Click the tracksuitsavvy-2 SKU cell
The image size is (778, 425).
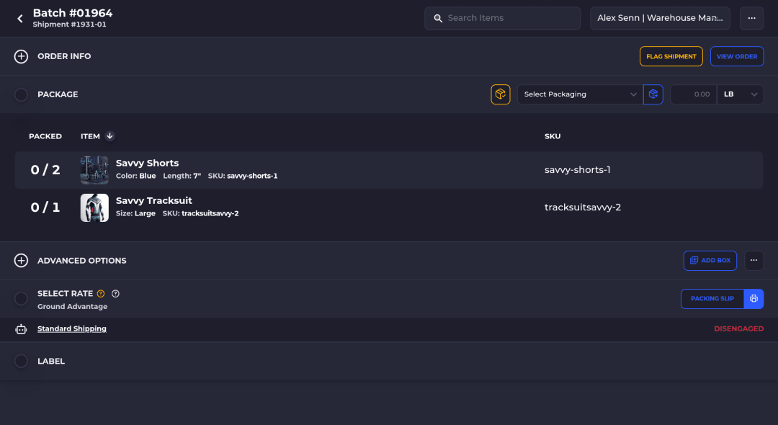[583, 207]
